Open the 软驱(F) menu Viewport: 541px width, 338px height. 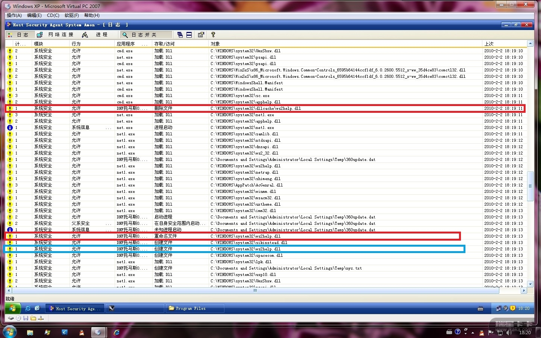(x=71, y=15)
